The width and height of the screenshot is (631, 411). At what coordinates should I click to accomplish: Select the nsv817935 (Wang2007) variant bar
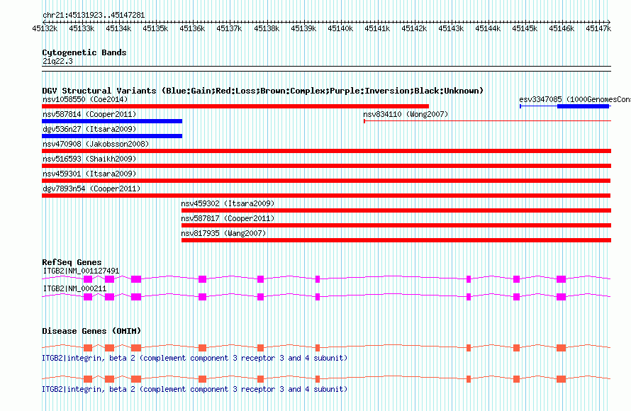396,240
